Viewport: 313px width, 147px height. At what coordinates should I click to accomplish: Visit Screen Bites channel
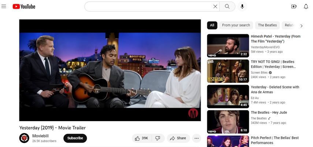tap(259, 73)
